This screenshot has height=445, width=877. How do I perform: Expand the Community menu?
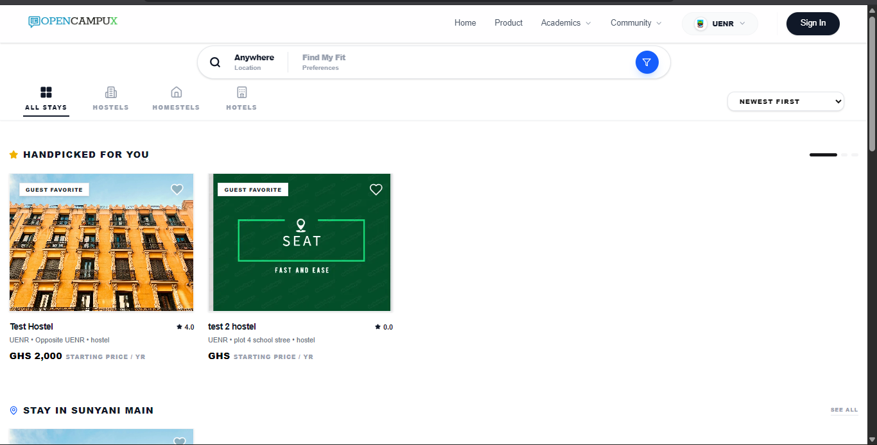(636, 23)
